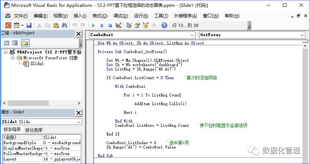
Task: Open the 插入(I) menu
Action: pyautogui.click(x=80, y=16)
